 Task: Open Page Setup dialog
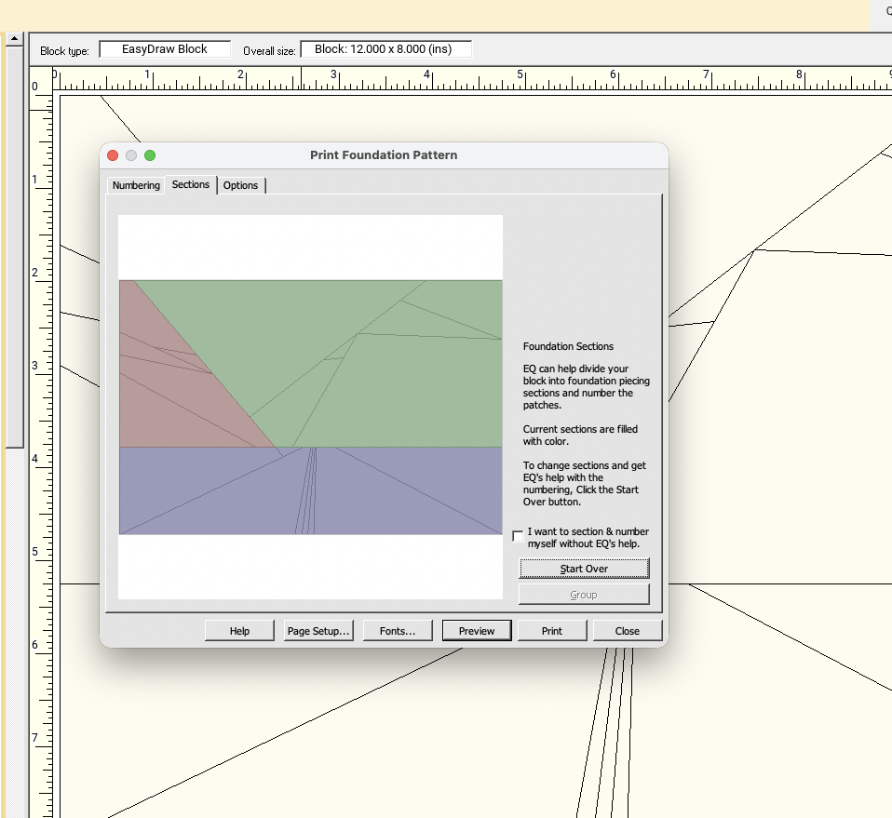point(318,631)
